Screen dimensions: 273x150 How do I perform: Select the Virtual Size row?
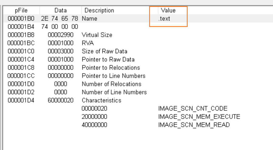click(97, 35)
